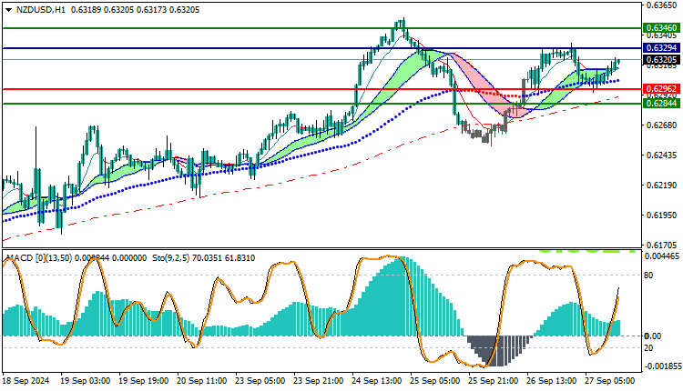Click the 0.61705 price axis value
683x391 pixels.
click(662, 246)
